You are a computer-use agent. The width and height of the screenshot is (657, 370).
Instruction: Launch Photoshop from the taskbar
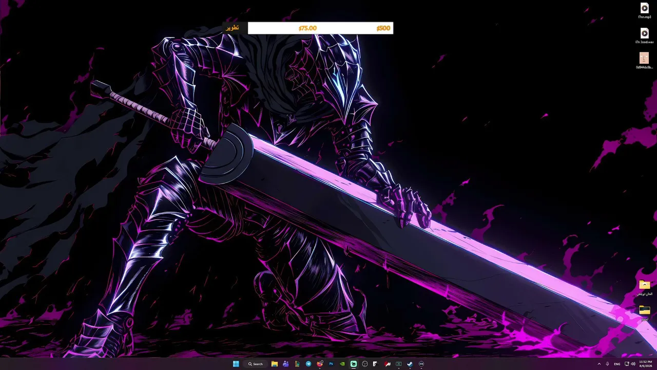point(331,364)
